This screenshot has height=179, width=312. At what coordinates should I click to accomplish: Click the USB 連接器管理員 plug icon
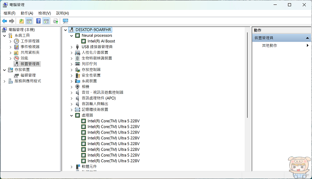[x=78, y=47]
